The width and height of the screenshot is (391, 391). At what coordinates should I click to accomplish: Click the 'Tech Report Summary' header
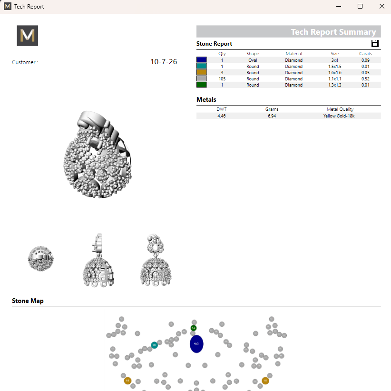point(333,32)
